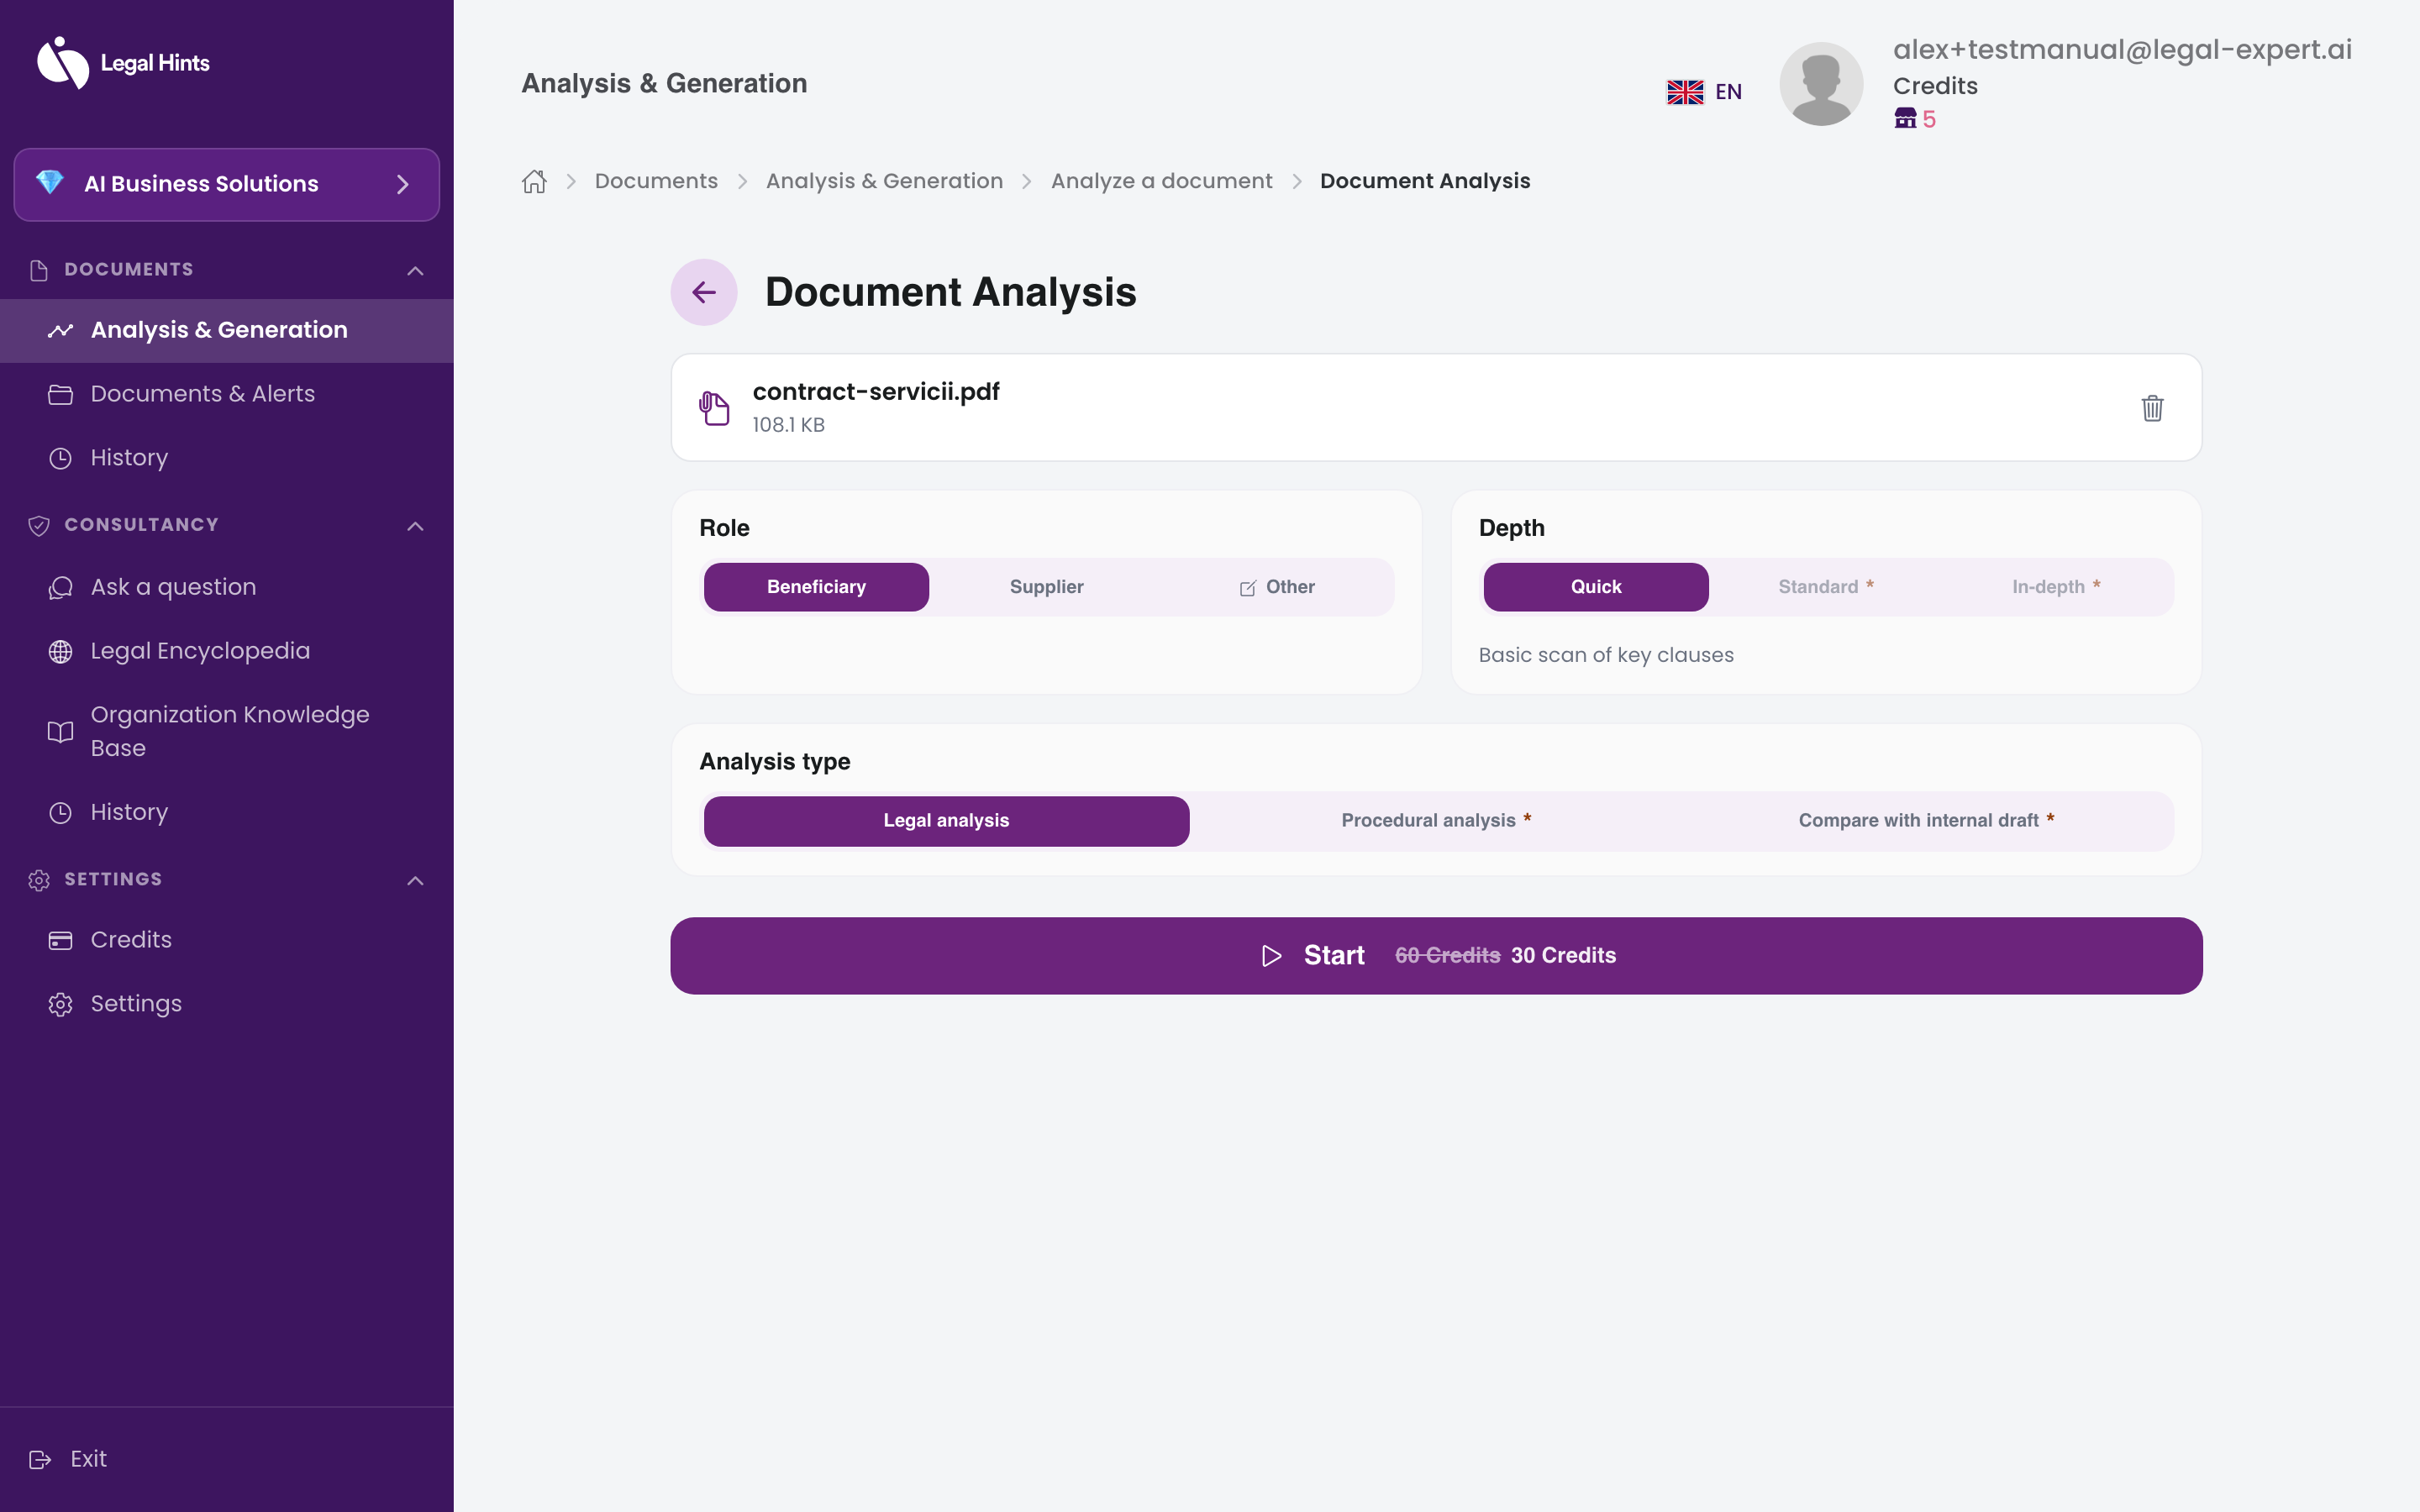Click the Other role edit pencil icon

click(x=1248, y=588)
